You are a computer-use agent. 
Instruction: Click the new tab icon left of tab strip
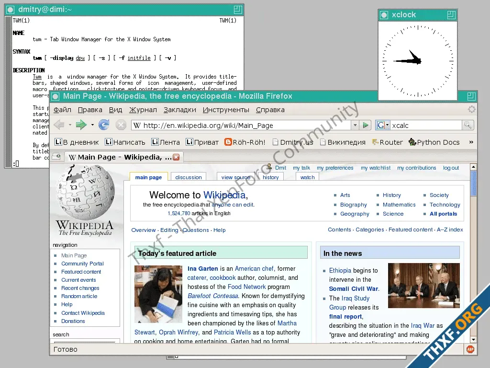pos(56,157)
